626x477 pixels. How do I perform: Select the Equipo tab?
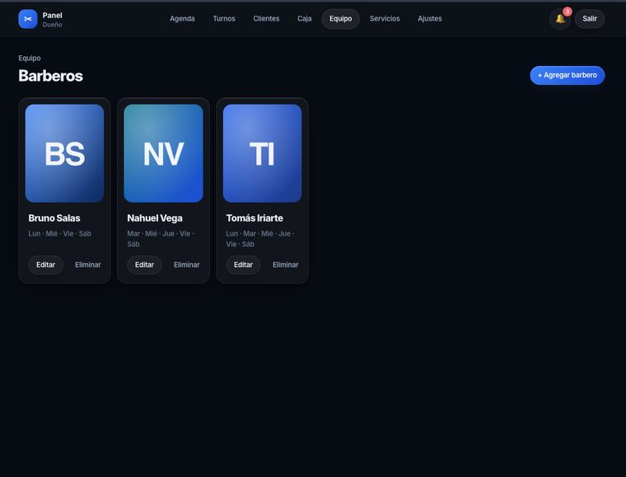(340, 19)
